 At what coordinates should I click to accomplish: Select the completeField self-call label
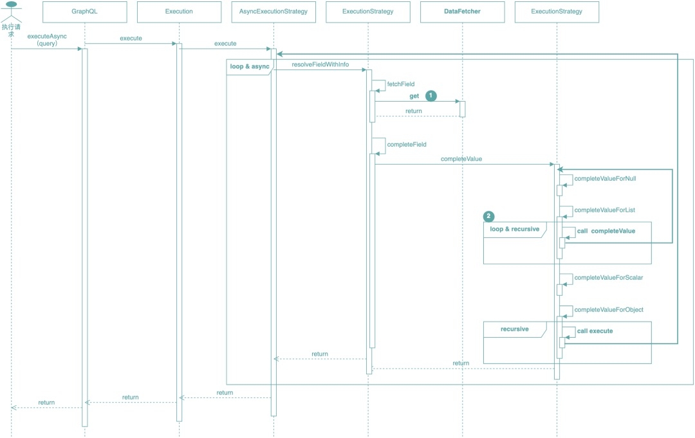coord(407,145)
